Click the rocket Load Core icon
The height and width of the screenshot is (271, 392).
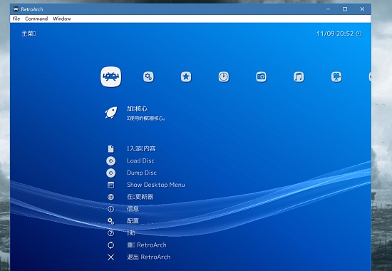[110, 113]
